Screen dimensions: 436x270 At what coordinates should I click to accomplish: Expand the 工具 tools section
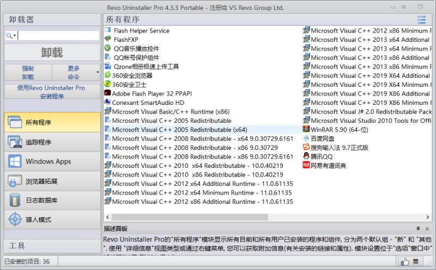(x=52, y=246)
